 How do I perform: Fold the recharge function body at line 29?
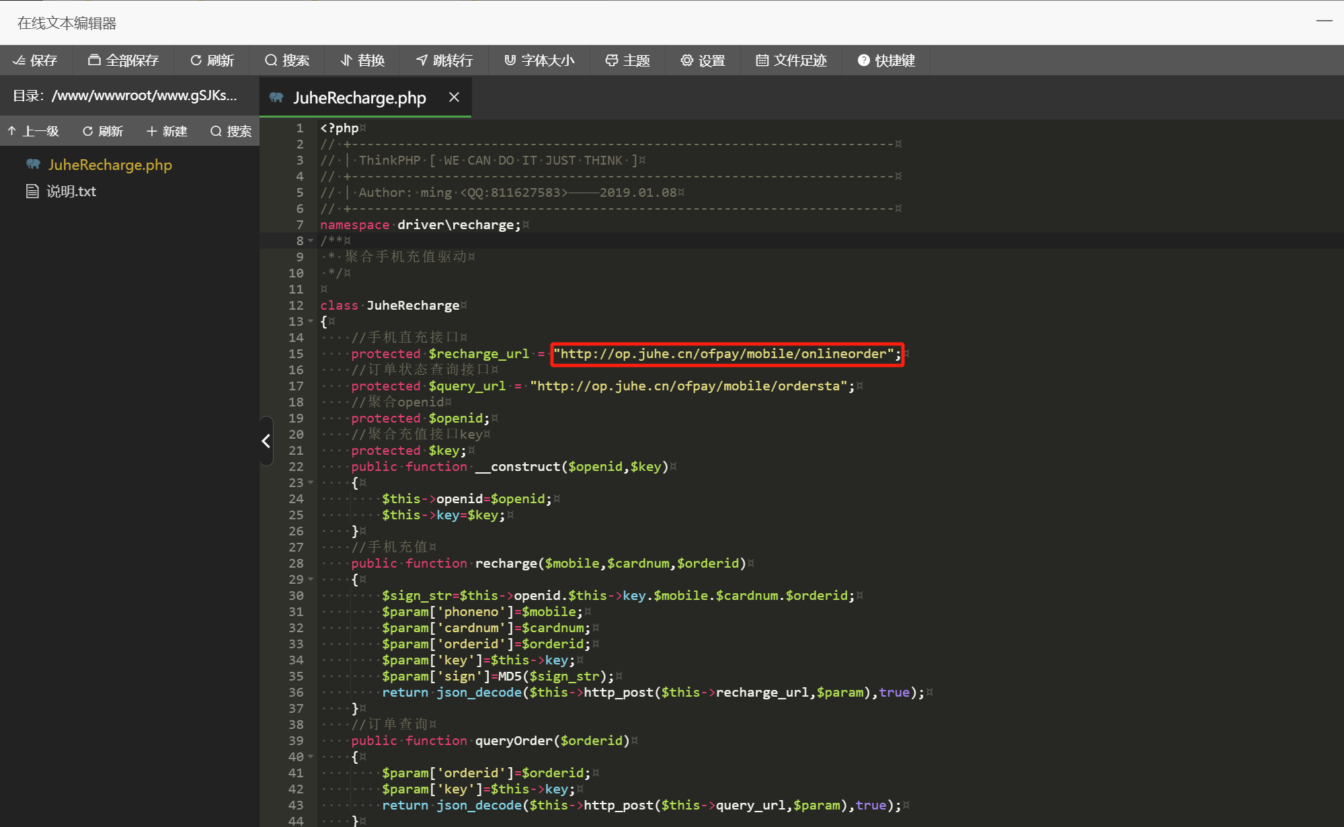[x=311, y=579]
